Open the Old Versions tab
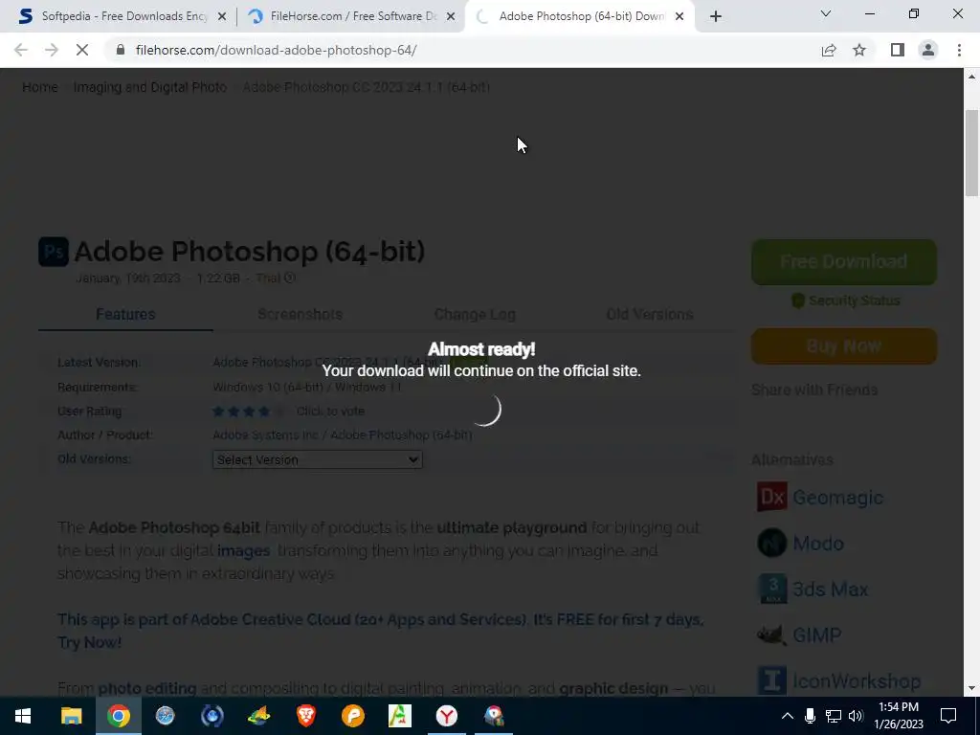Screen dimensions: 980x735 [650, 314]
